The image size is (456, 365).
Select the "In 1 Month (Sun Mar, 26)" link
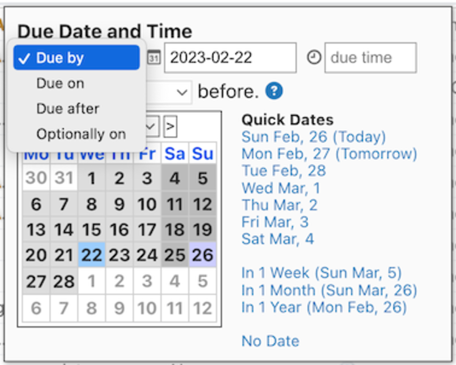(x=329, y=290)
